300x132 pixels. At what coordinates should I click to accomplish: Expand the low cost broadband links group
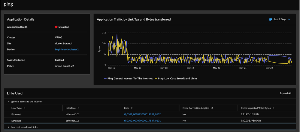8,127
